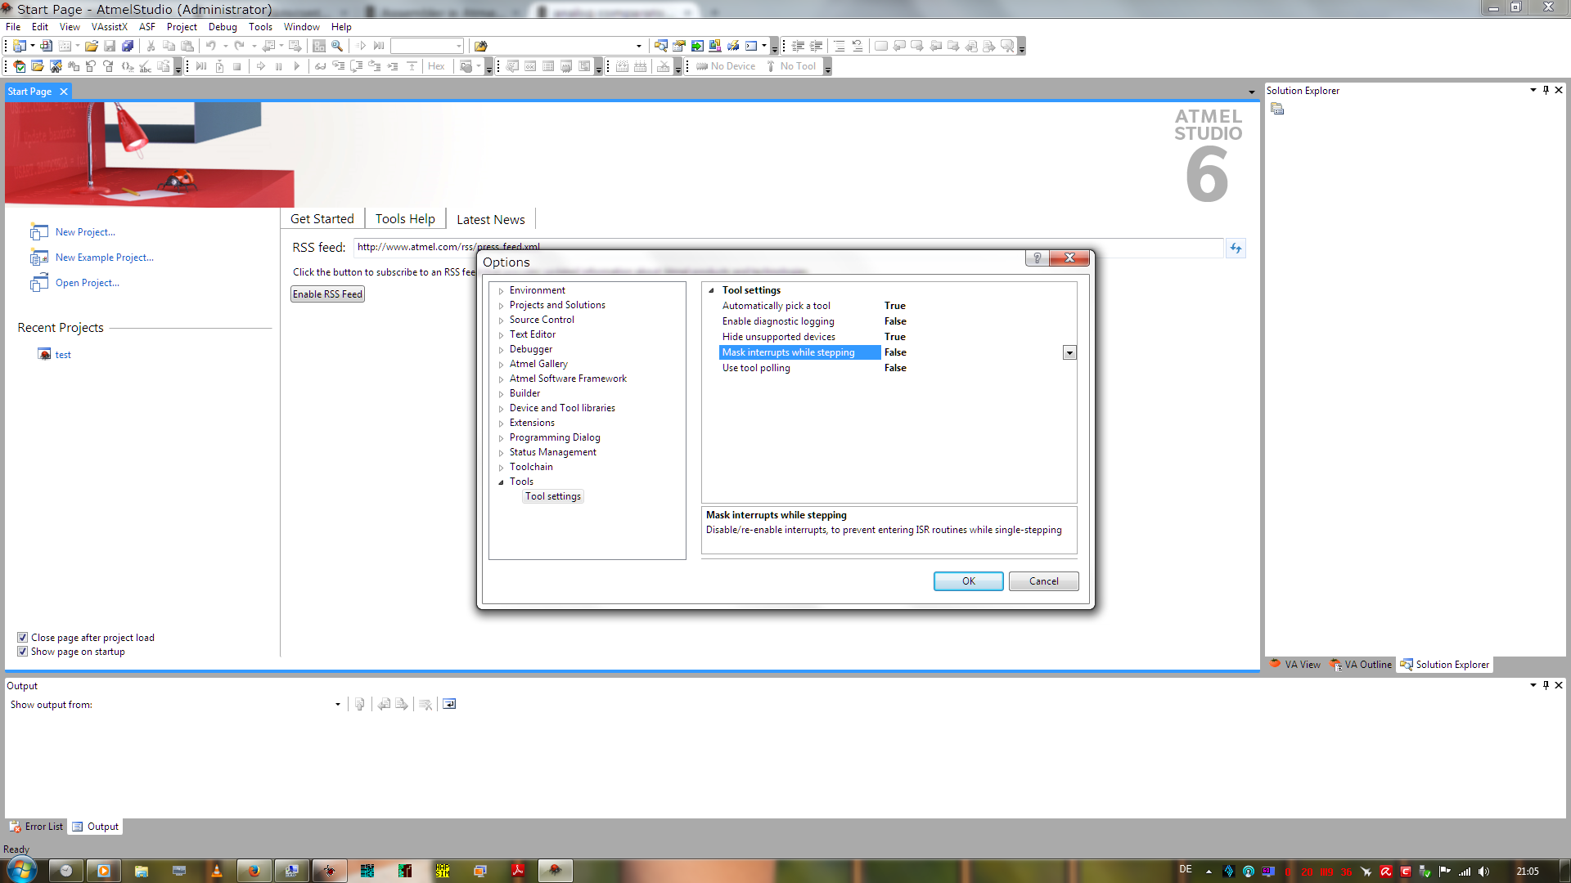Image resolution: width=1571 pixels, height=883 pixels.
Task: Click the Visual Assist tomato icon
Action: pyautogui.click(x=20, y=66)
